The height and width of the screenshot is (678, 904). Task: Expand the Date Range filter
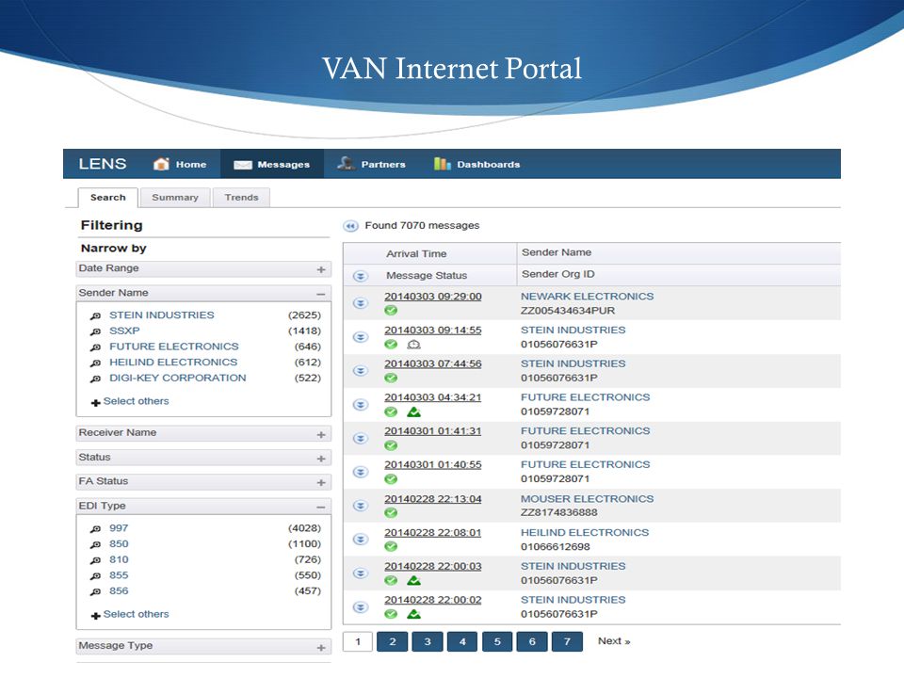(x=321, y=269)
